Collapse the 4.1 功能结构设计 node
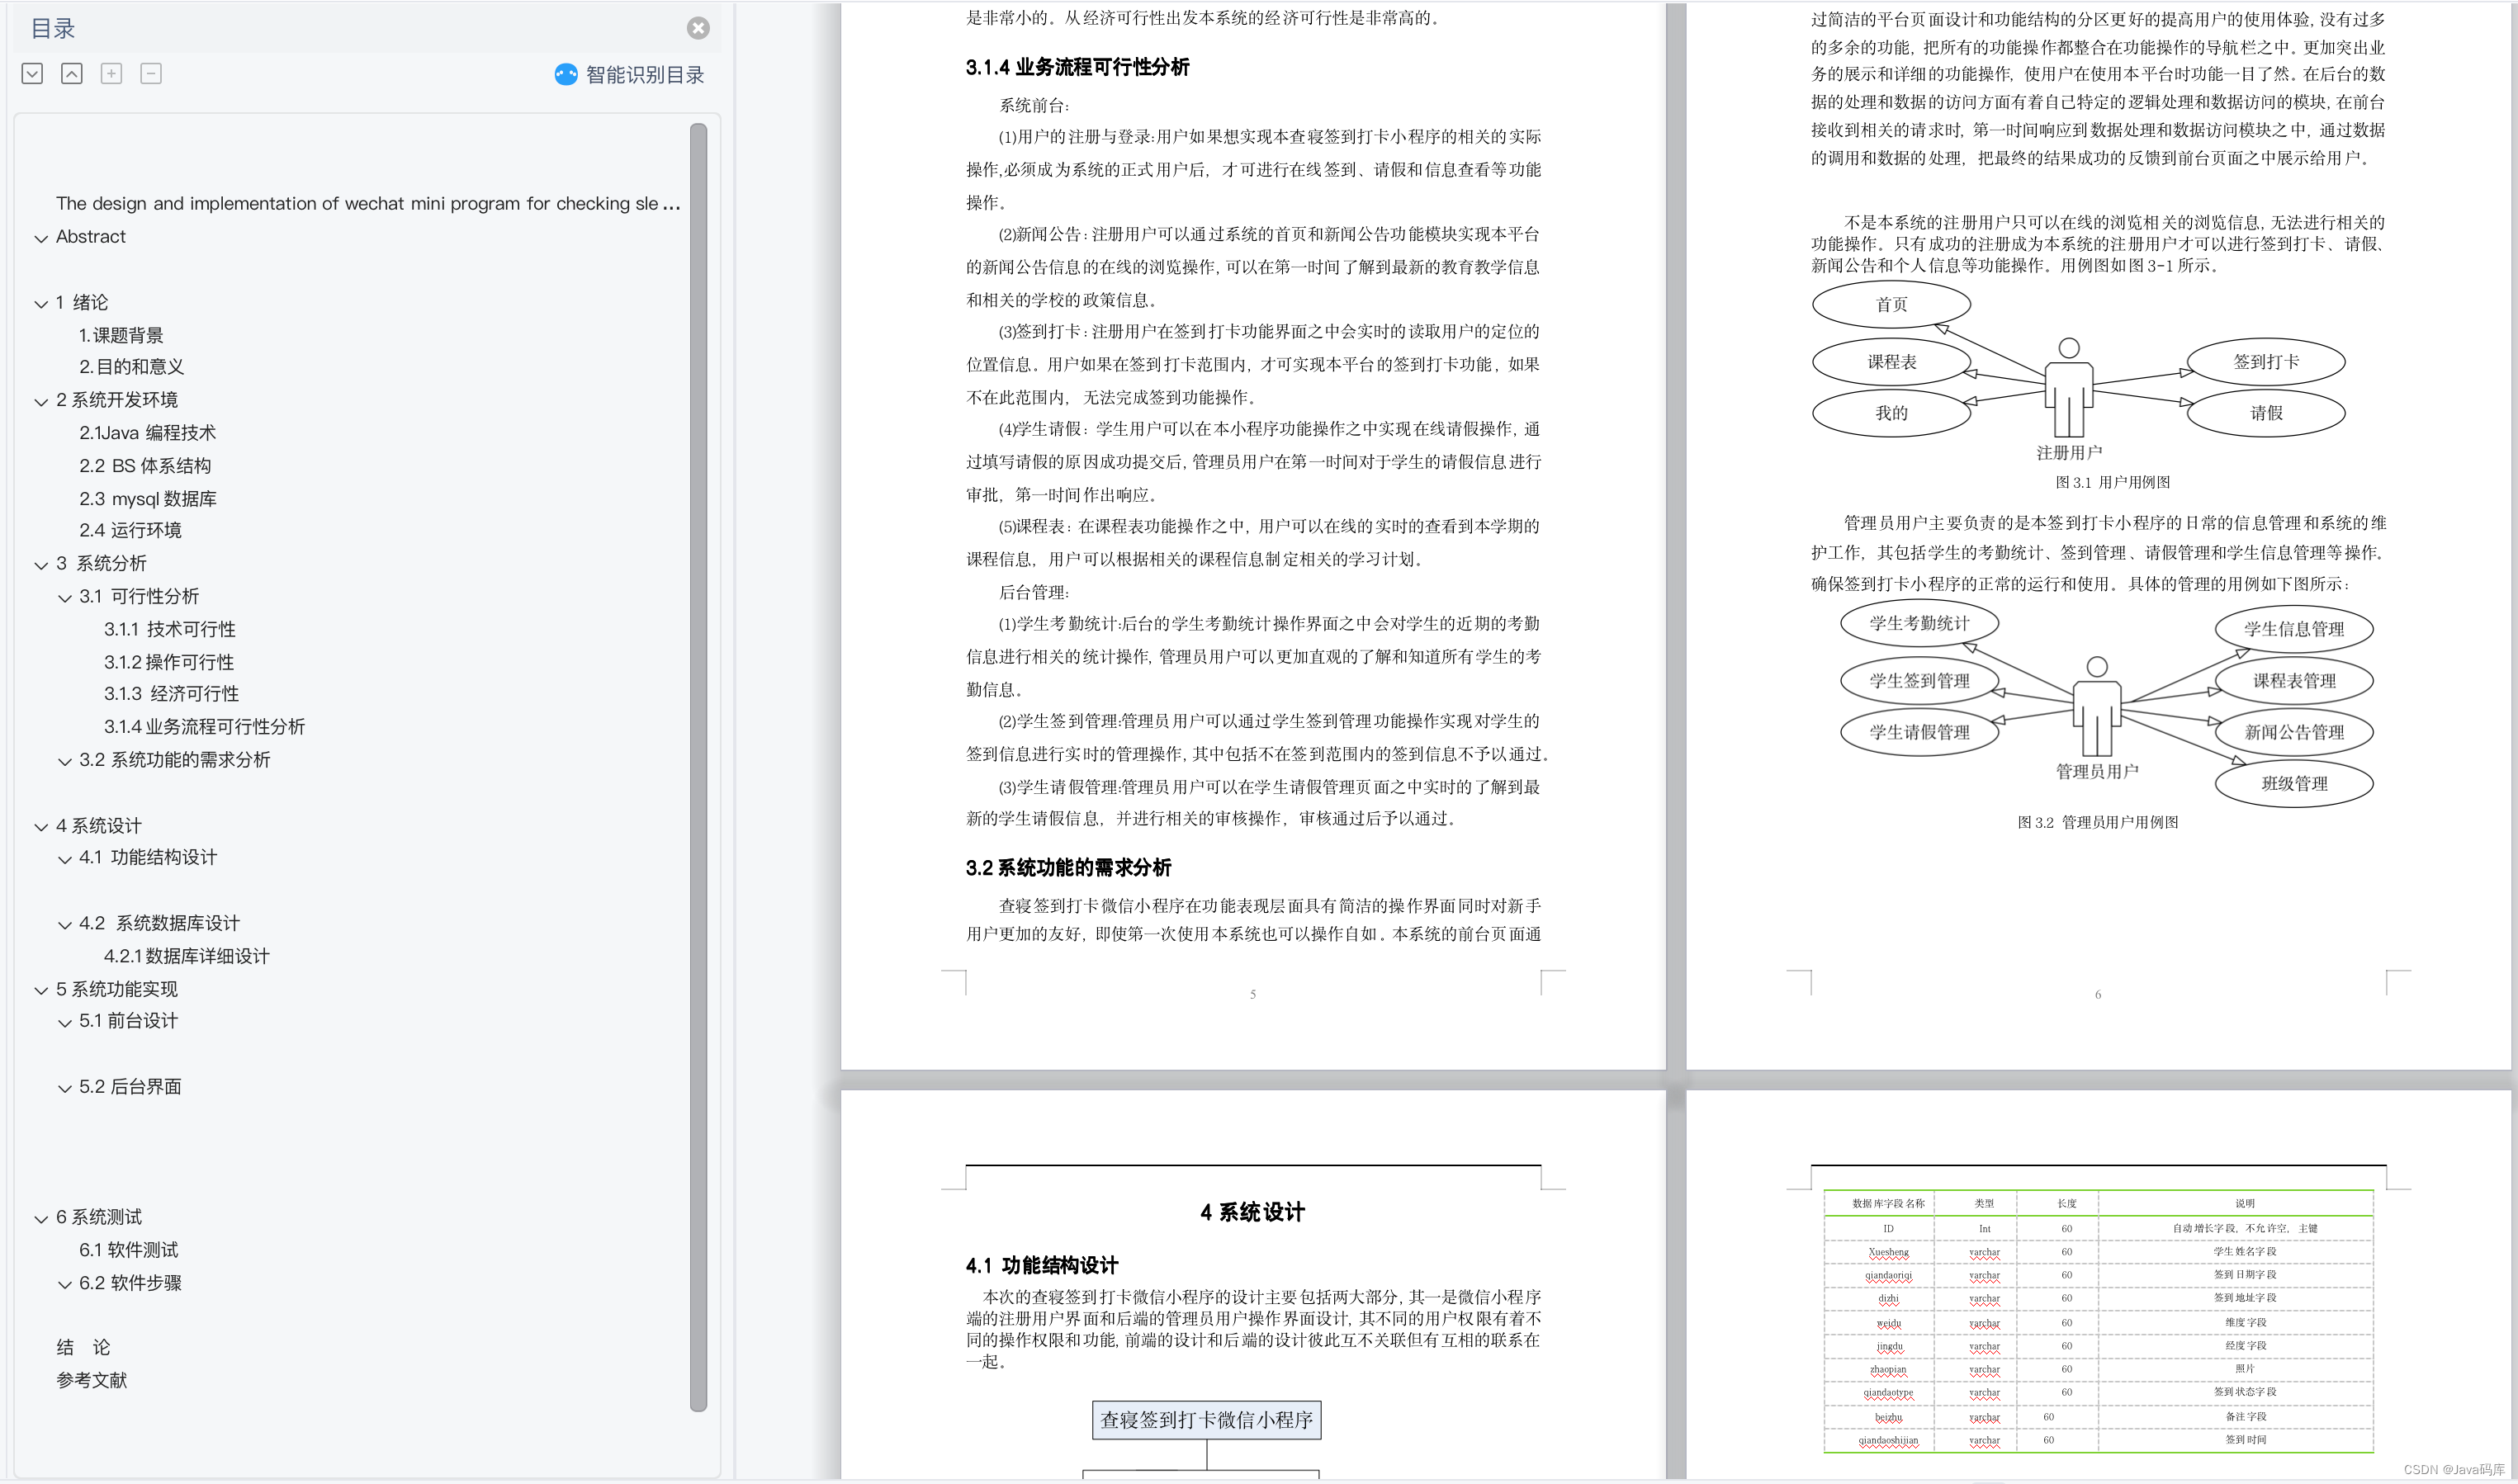Screen dimensions: 2518x1484 (65, 859)
